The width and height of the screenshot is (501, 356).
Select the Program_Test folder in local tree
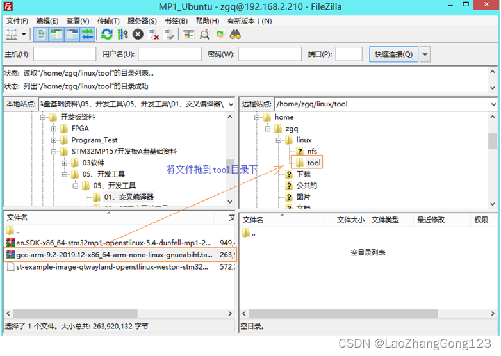[94, 140]
